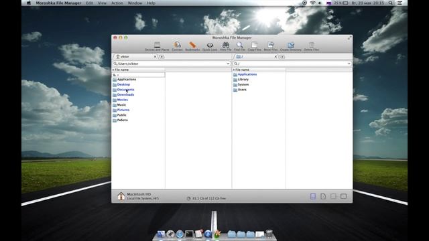Close the viktor tab

pos(155,56)
